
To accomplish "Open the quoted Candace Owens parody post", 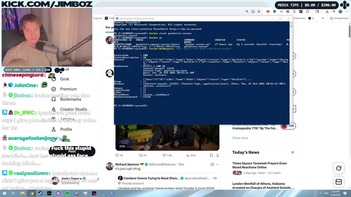I will coord(167,182).
